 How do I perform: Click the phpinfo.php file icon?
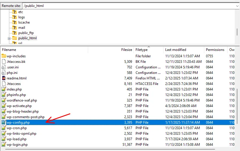pyautogui.click(x=4, y=95)
